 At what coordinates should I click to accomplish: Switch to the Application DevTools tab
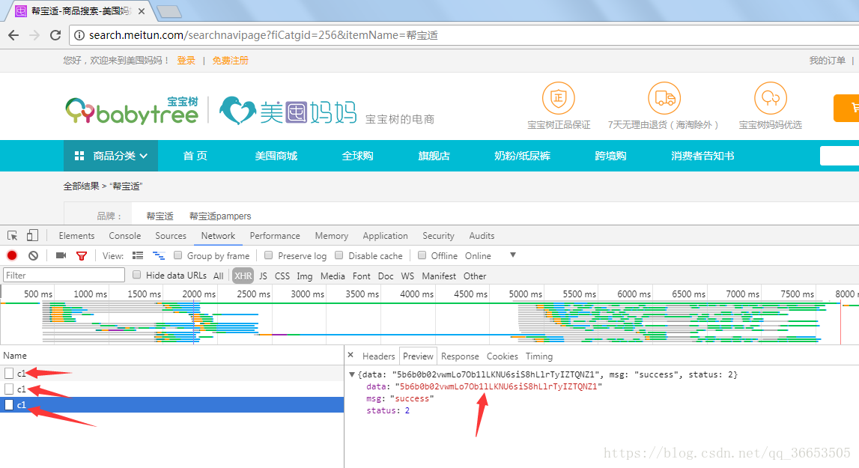(385, 236)
